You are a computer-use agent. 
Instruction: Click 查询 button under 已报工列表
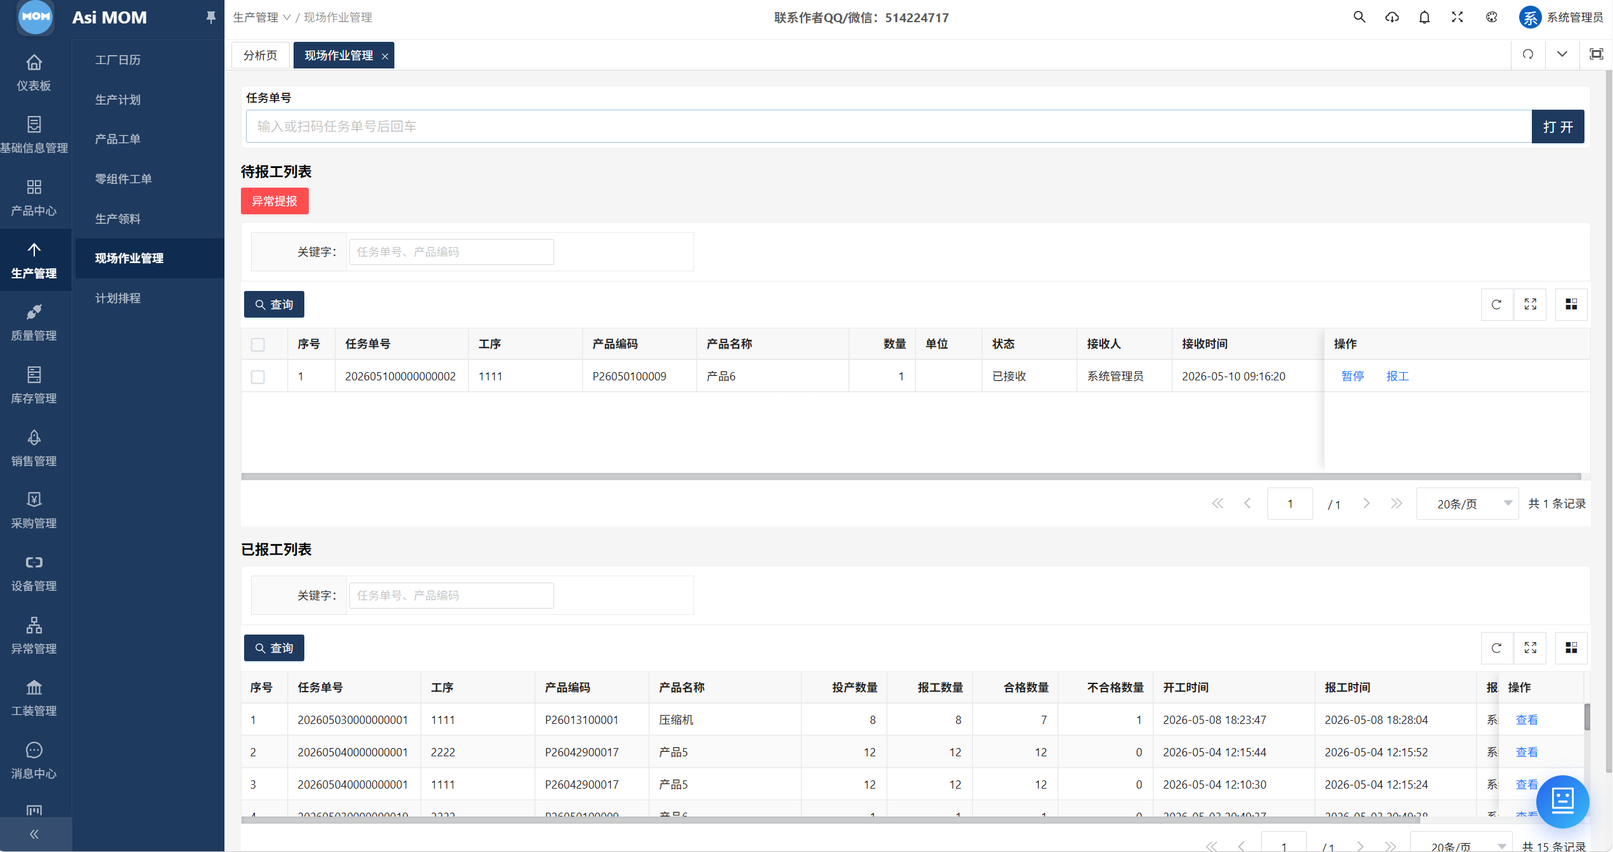(274, 648)
